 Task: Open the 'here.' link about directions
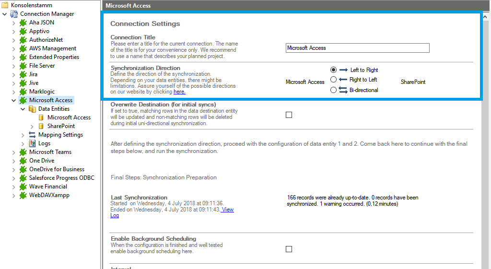(179, 92)
